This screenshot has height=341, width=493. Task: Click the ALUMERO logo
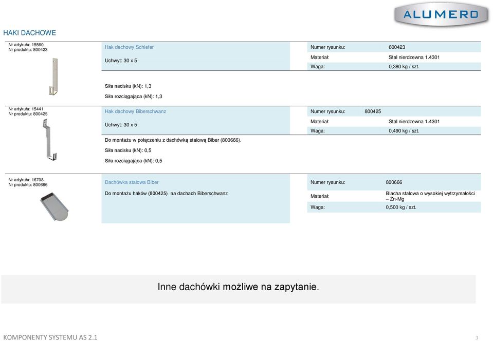point(441,14)
